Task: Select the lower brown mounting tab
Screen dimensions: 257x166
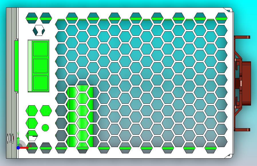Action: click(x=242, y=130)
